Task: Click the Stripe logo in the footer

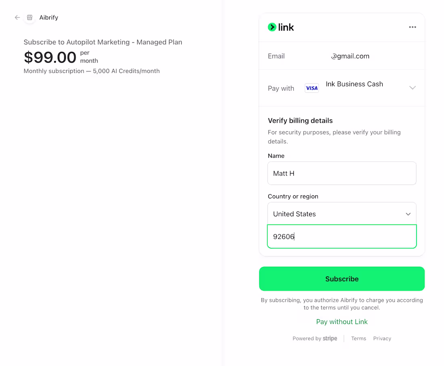Action: pyautogui.click(x=330, y=338)
